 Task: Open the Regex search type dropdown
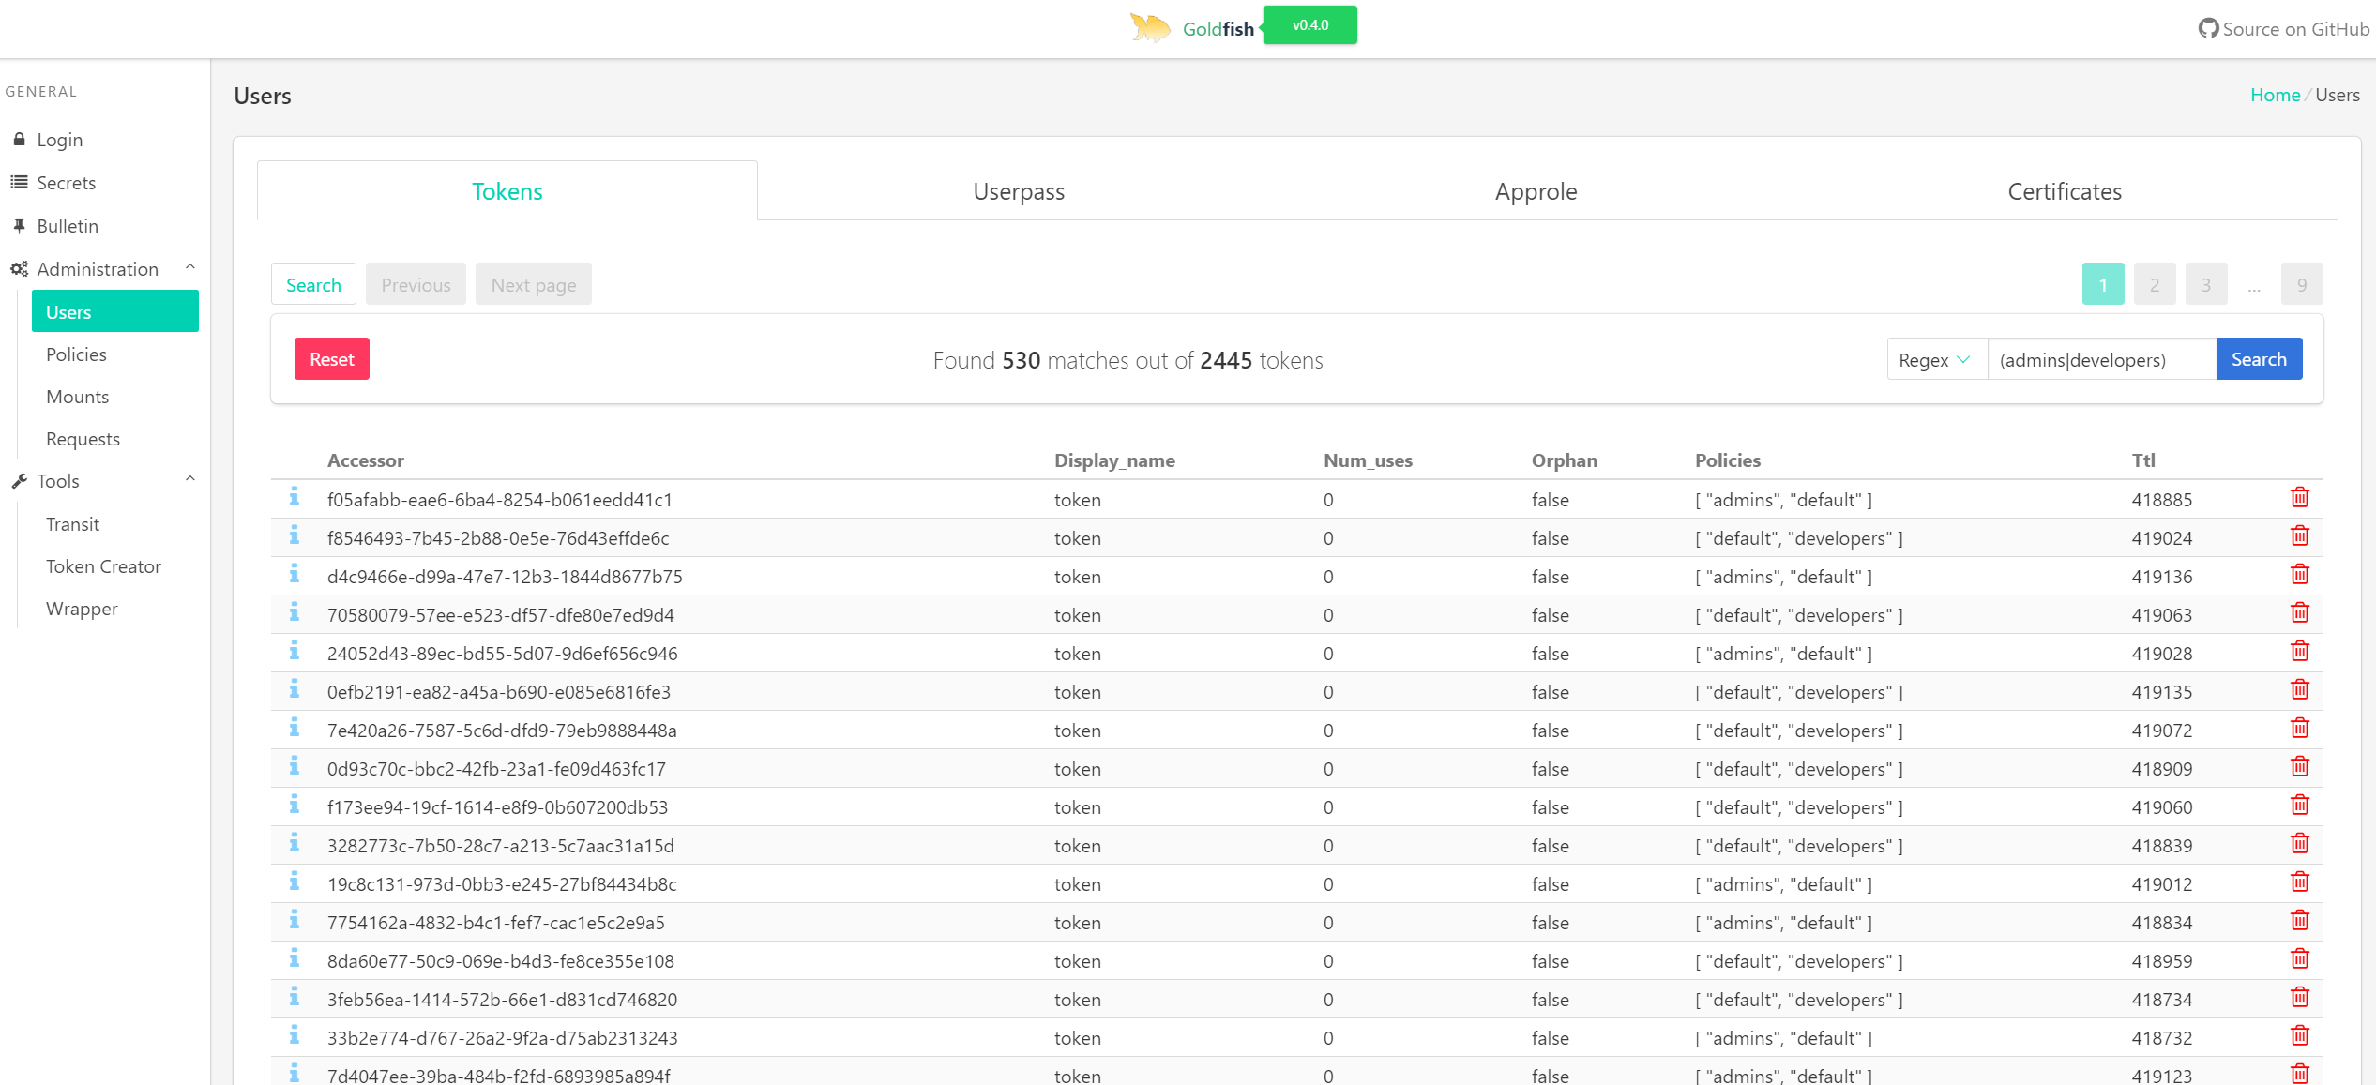1936,360
